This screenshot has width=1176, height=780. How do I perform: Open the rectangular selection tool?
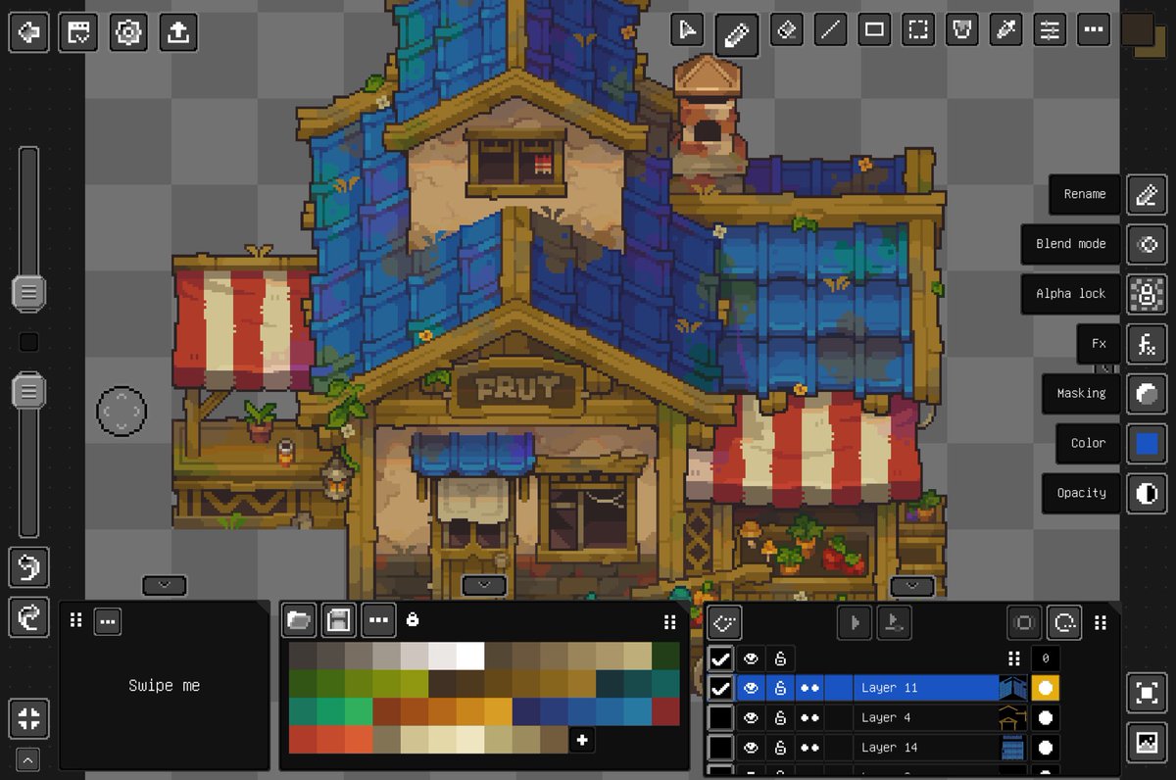tap(918, 30)
